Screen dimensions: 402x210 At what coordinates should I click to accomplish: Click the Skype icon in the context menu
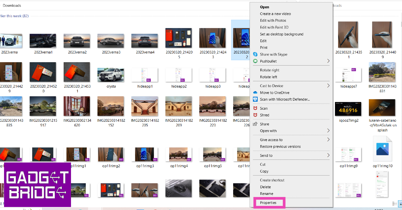(255, 55)
